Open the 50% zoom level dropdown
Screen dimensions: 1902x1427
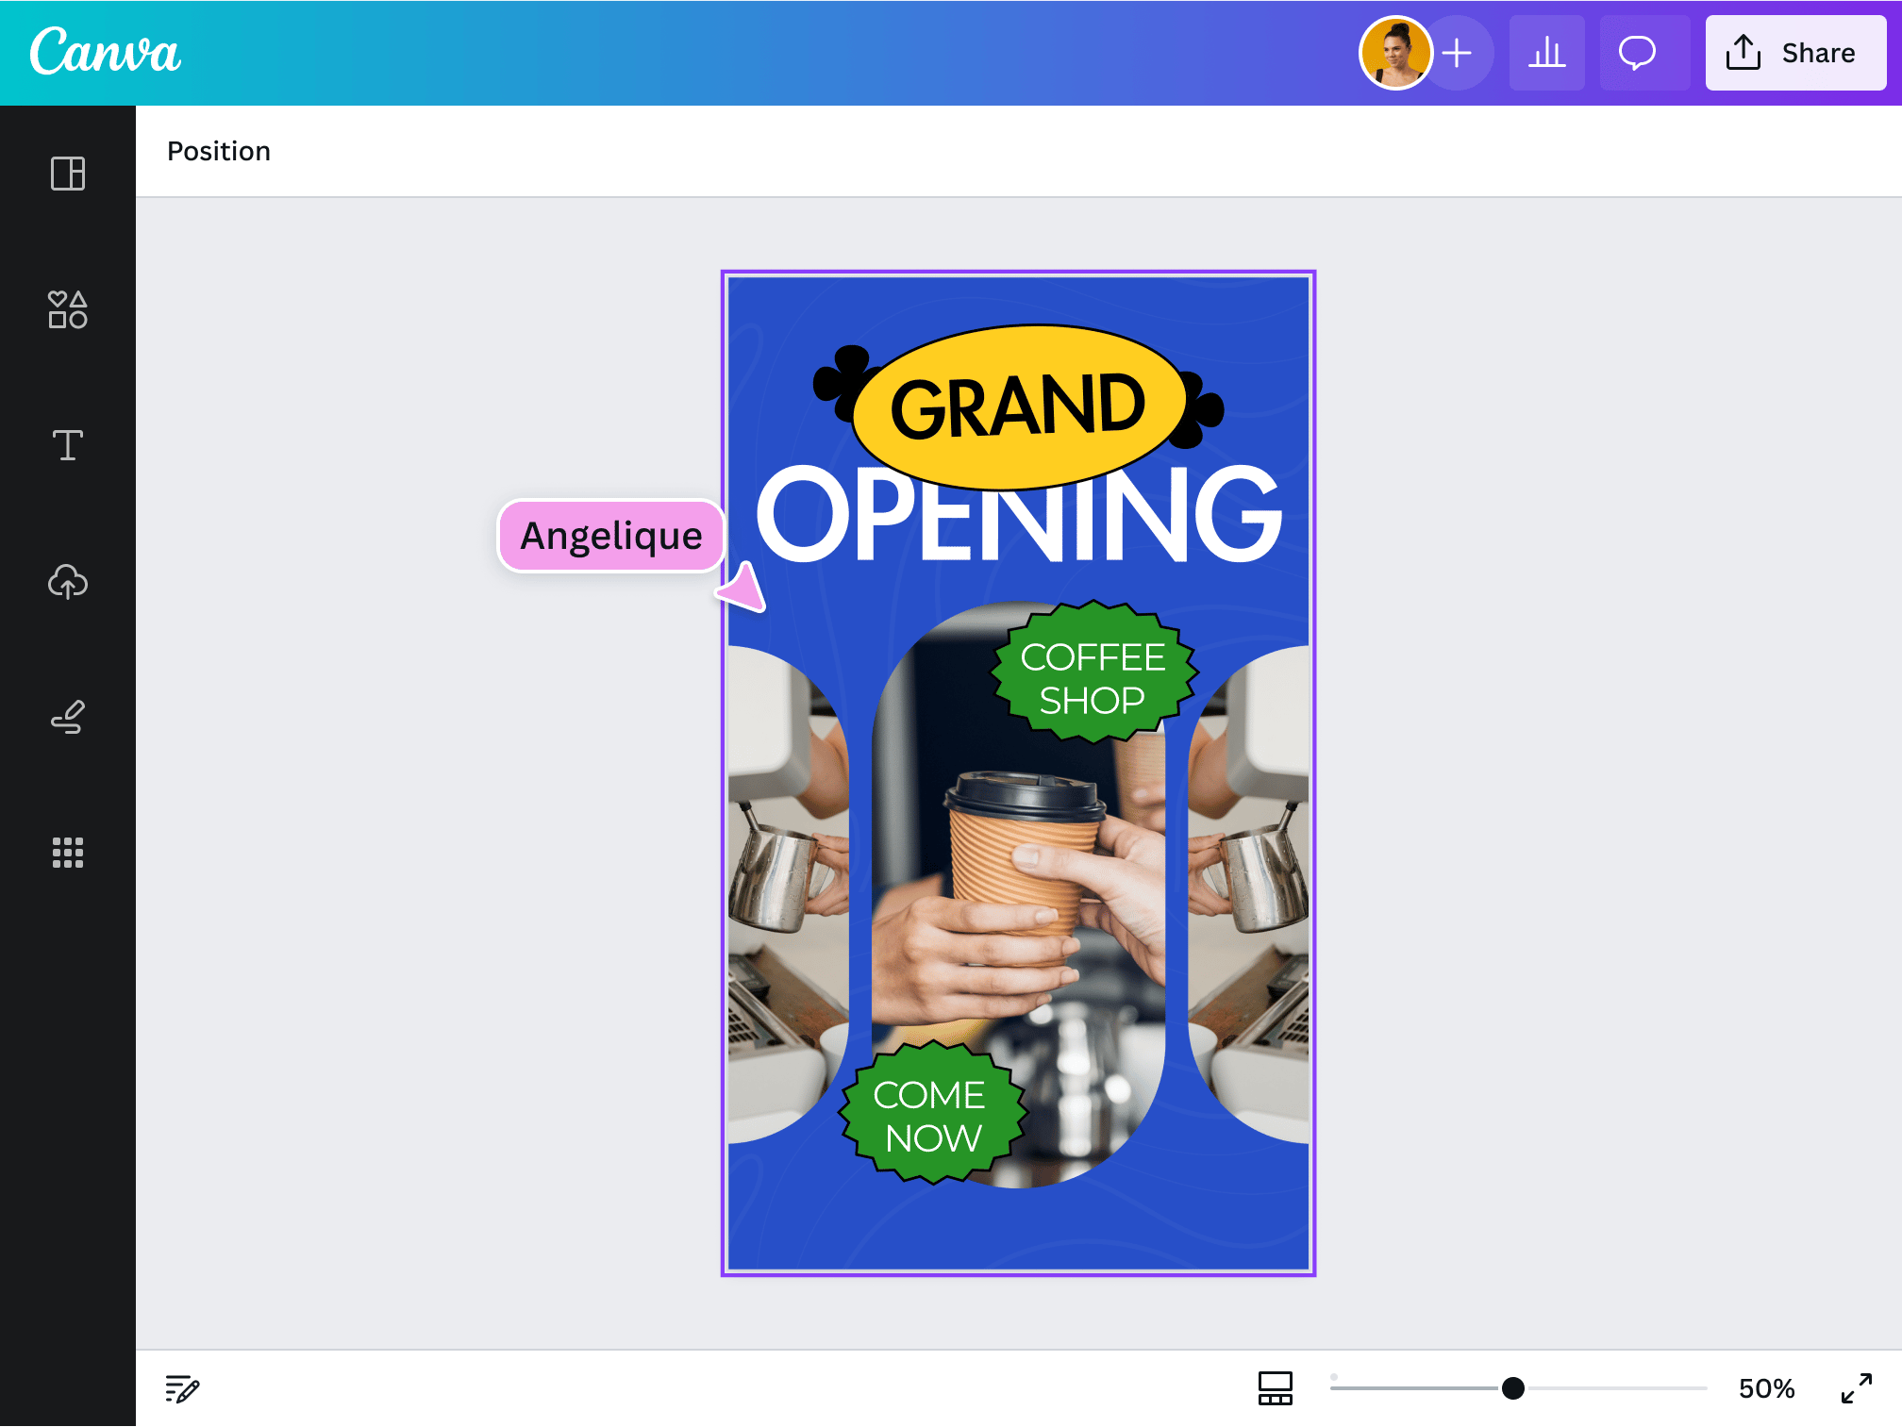[1766, 1388]
